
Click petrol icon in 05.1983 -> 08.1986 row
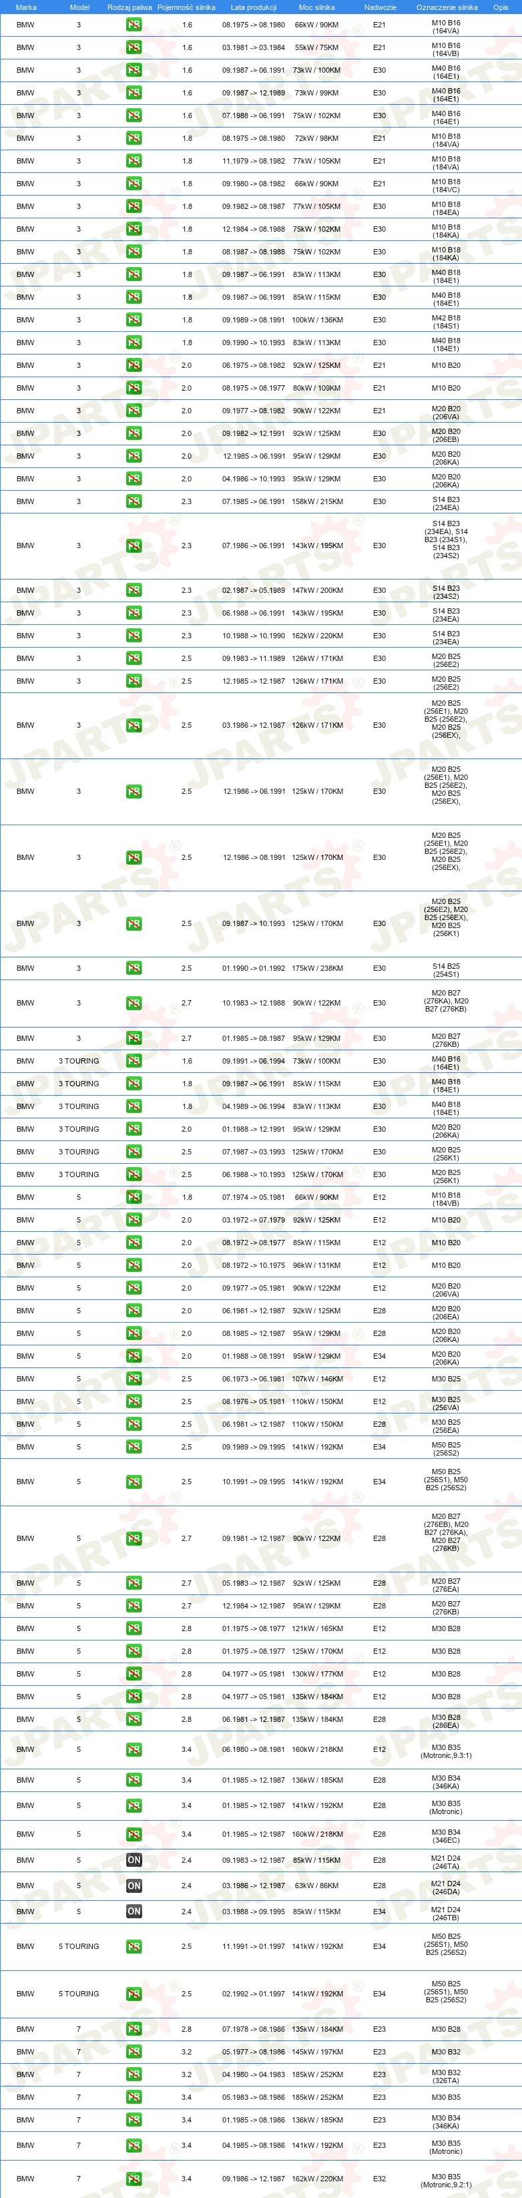coord(134,2097)
